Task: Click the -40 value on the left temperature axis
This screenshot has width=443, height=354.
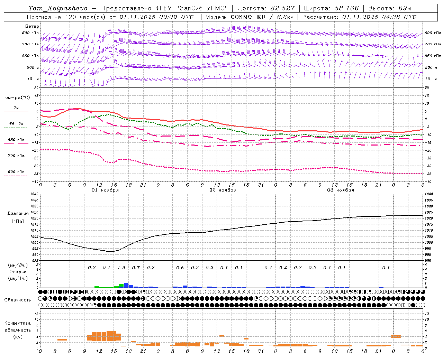Action: 35,181
